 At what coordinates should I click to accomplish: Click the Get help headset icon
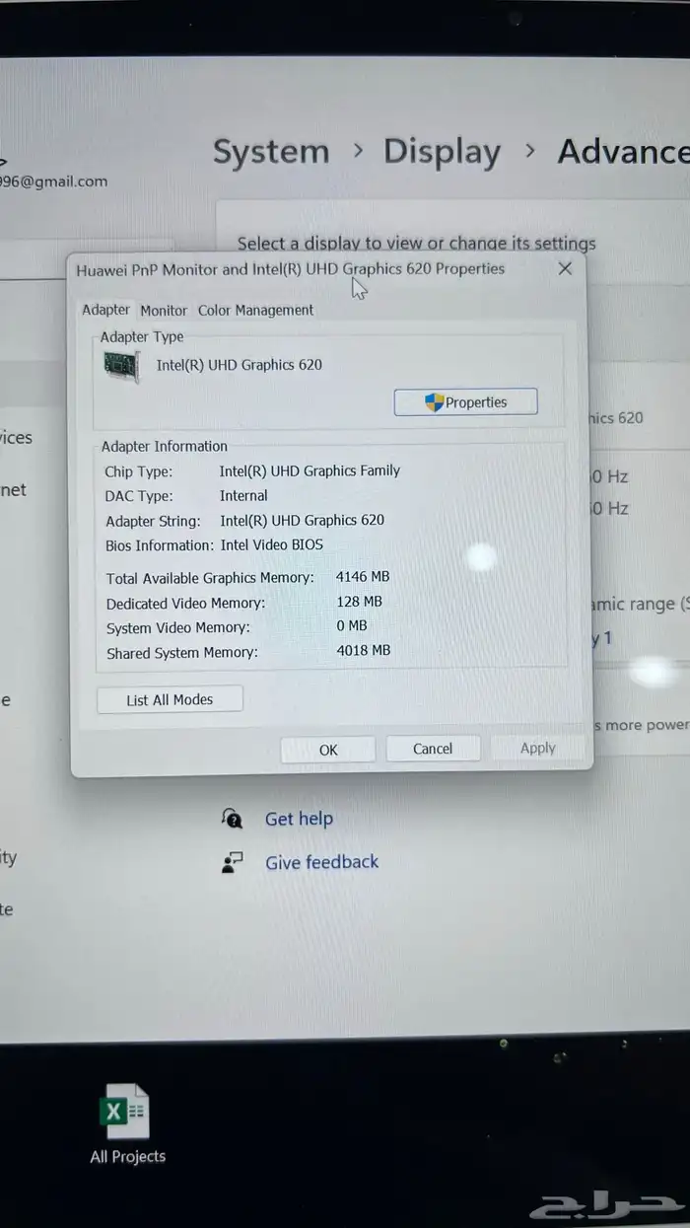coord(233,819)
